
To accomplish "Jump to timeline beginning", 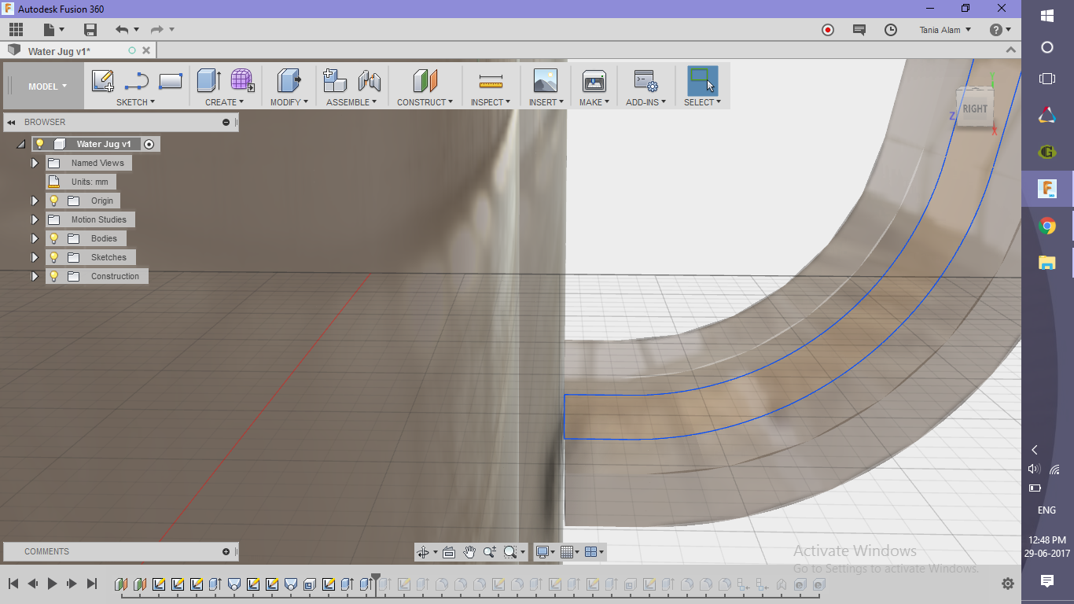I will click(13, 584).
